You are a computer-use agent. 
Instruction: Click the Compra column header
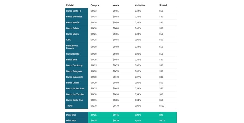(x=95, y=5)
